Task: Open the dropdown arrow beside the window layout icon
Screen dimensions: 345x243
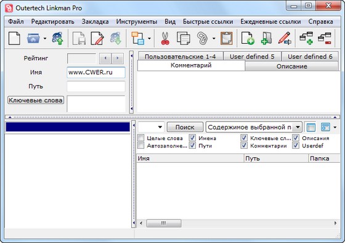Action: point(149,38)
